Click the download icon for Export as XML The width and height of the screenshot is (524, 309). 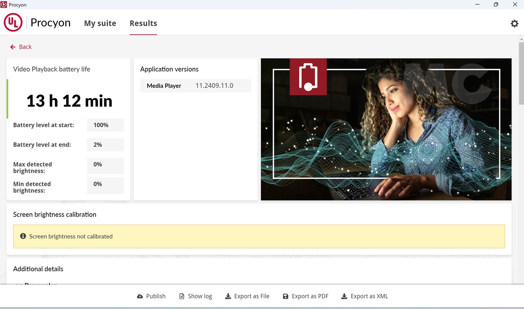click(x=344, y=296)
